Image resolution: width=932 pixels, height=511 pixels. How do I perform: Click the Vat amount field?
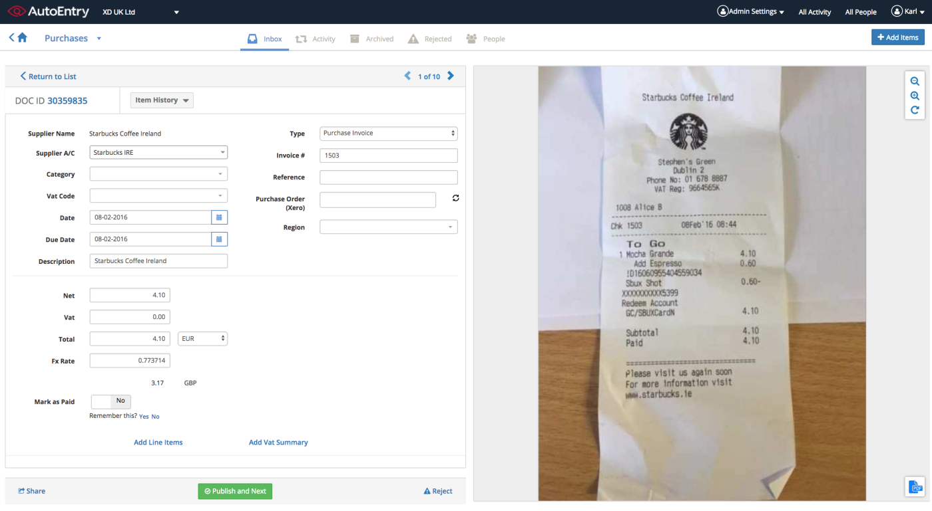click(x=130, y=317)
